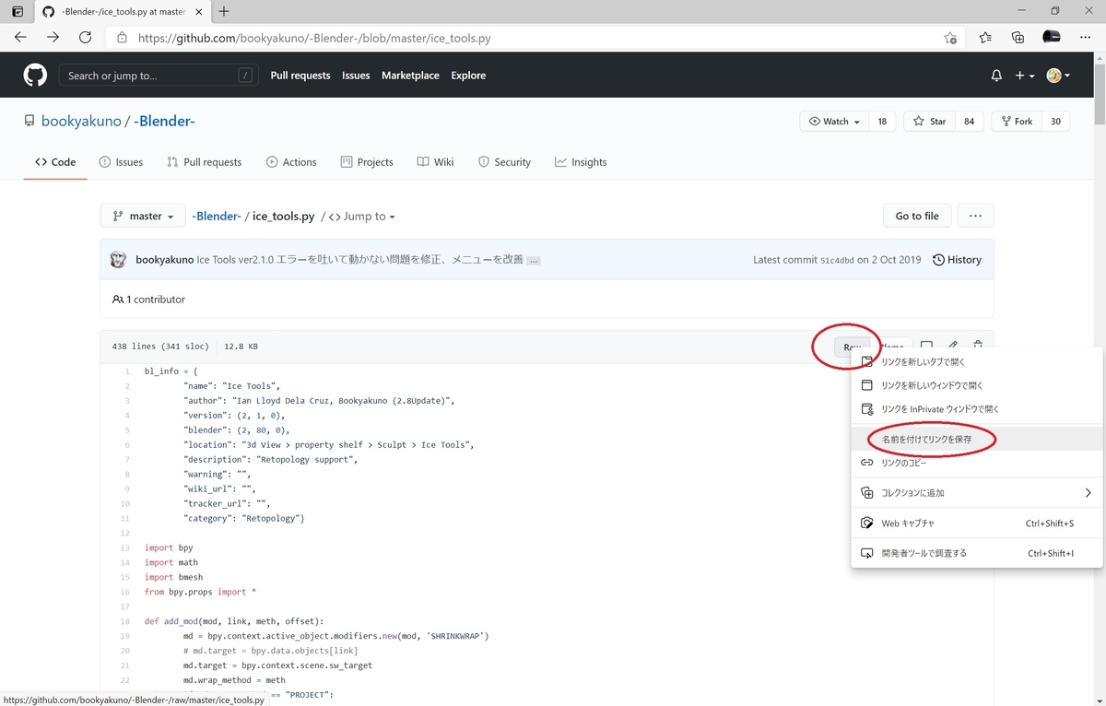Open Explore in GitHub header

click(468, 76)
